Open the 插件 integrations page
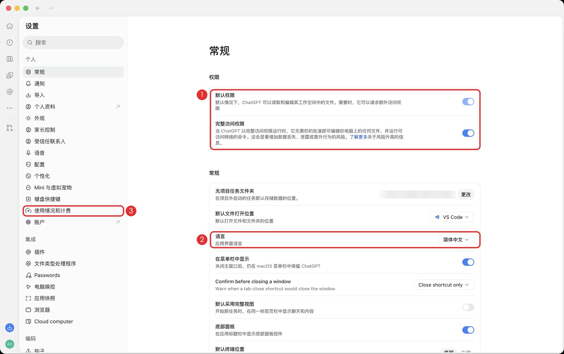564x354 pixels. click(73, 252)
